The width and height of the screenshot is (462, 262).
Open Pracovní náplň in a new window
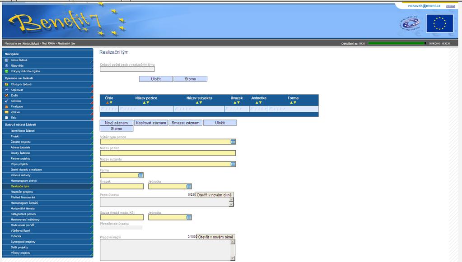[x=216, y=237]
